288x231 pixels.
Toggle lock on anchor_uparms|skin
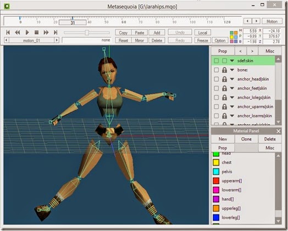click(x=224, y=106)
